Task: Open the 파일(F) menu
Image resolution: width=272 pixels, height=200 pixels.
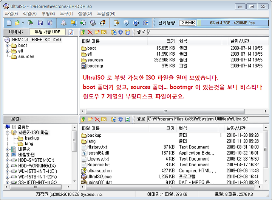Action: coord(11,14)
